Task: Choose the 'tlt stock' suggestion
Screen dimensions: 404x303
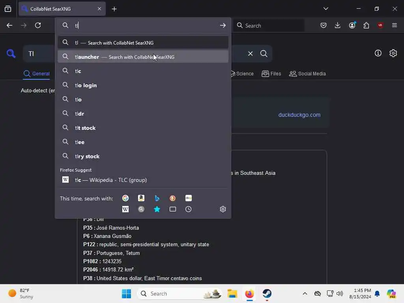Action: tap(143, 128)
